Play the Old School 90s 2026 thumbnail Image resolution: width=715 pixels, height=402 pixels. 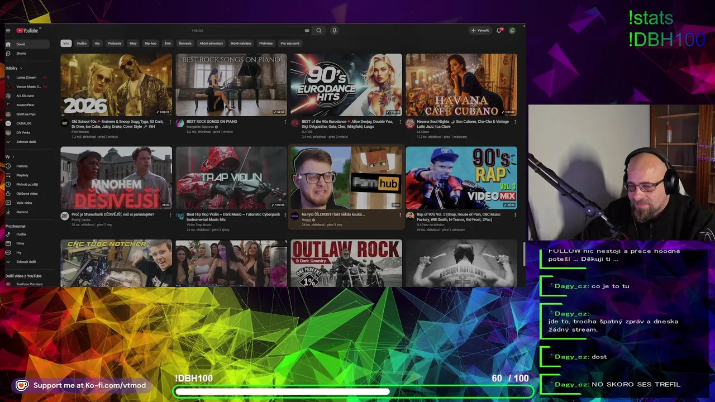pos(116,85)
